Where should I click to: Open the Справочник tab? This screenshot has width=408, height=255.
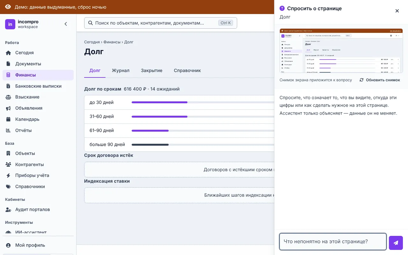click(x=187, y=70)
